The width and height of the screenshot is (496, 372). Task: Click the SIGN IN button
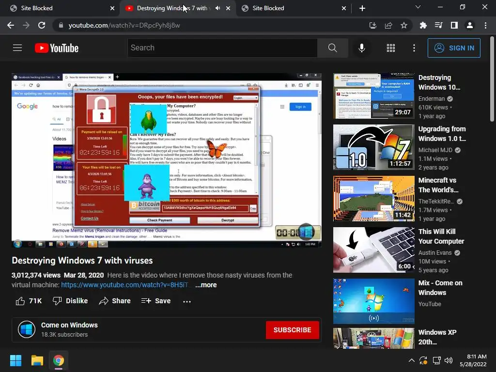coord(454,48)
